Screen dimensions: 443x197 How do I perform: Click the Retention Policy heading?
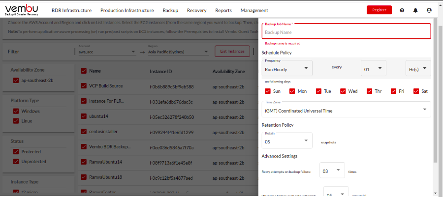[278, 125]
